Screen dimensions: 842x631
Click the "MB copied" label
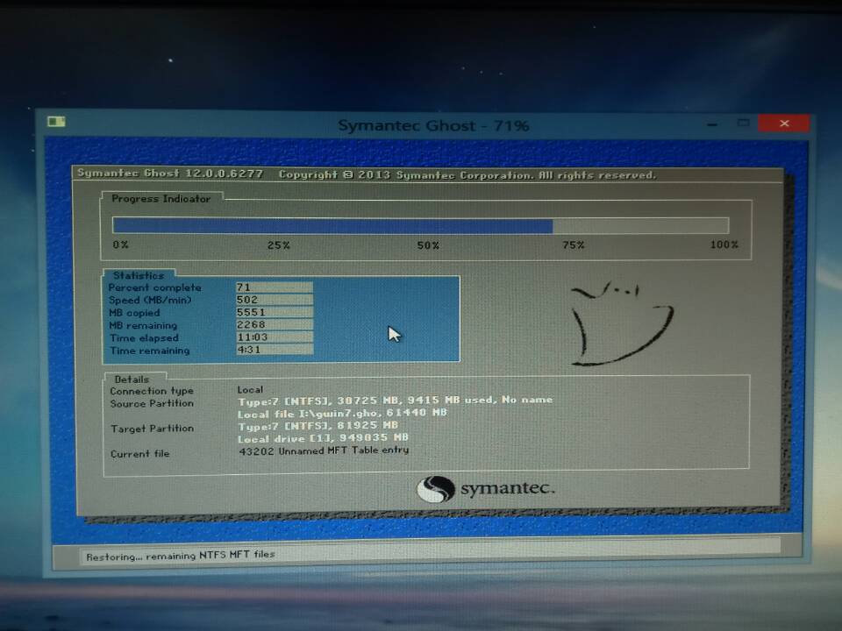tap(134, 313)
